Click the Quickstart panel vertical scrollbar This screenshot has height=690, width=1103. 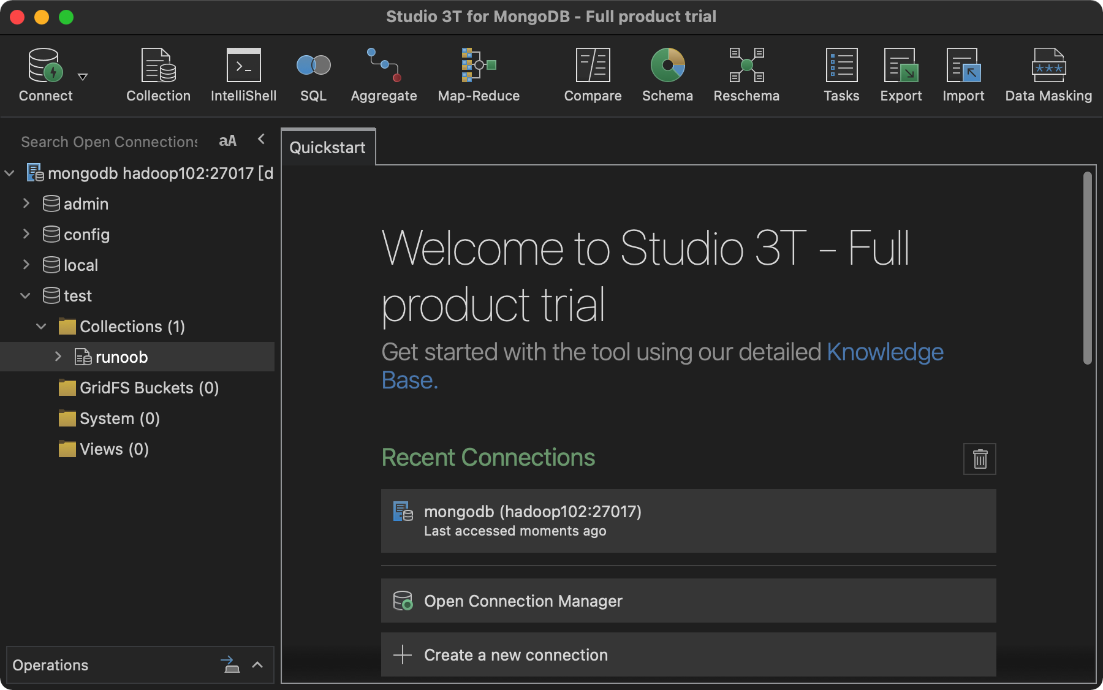[1088, 268]
